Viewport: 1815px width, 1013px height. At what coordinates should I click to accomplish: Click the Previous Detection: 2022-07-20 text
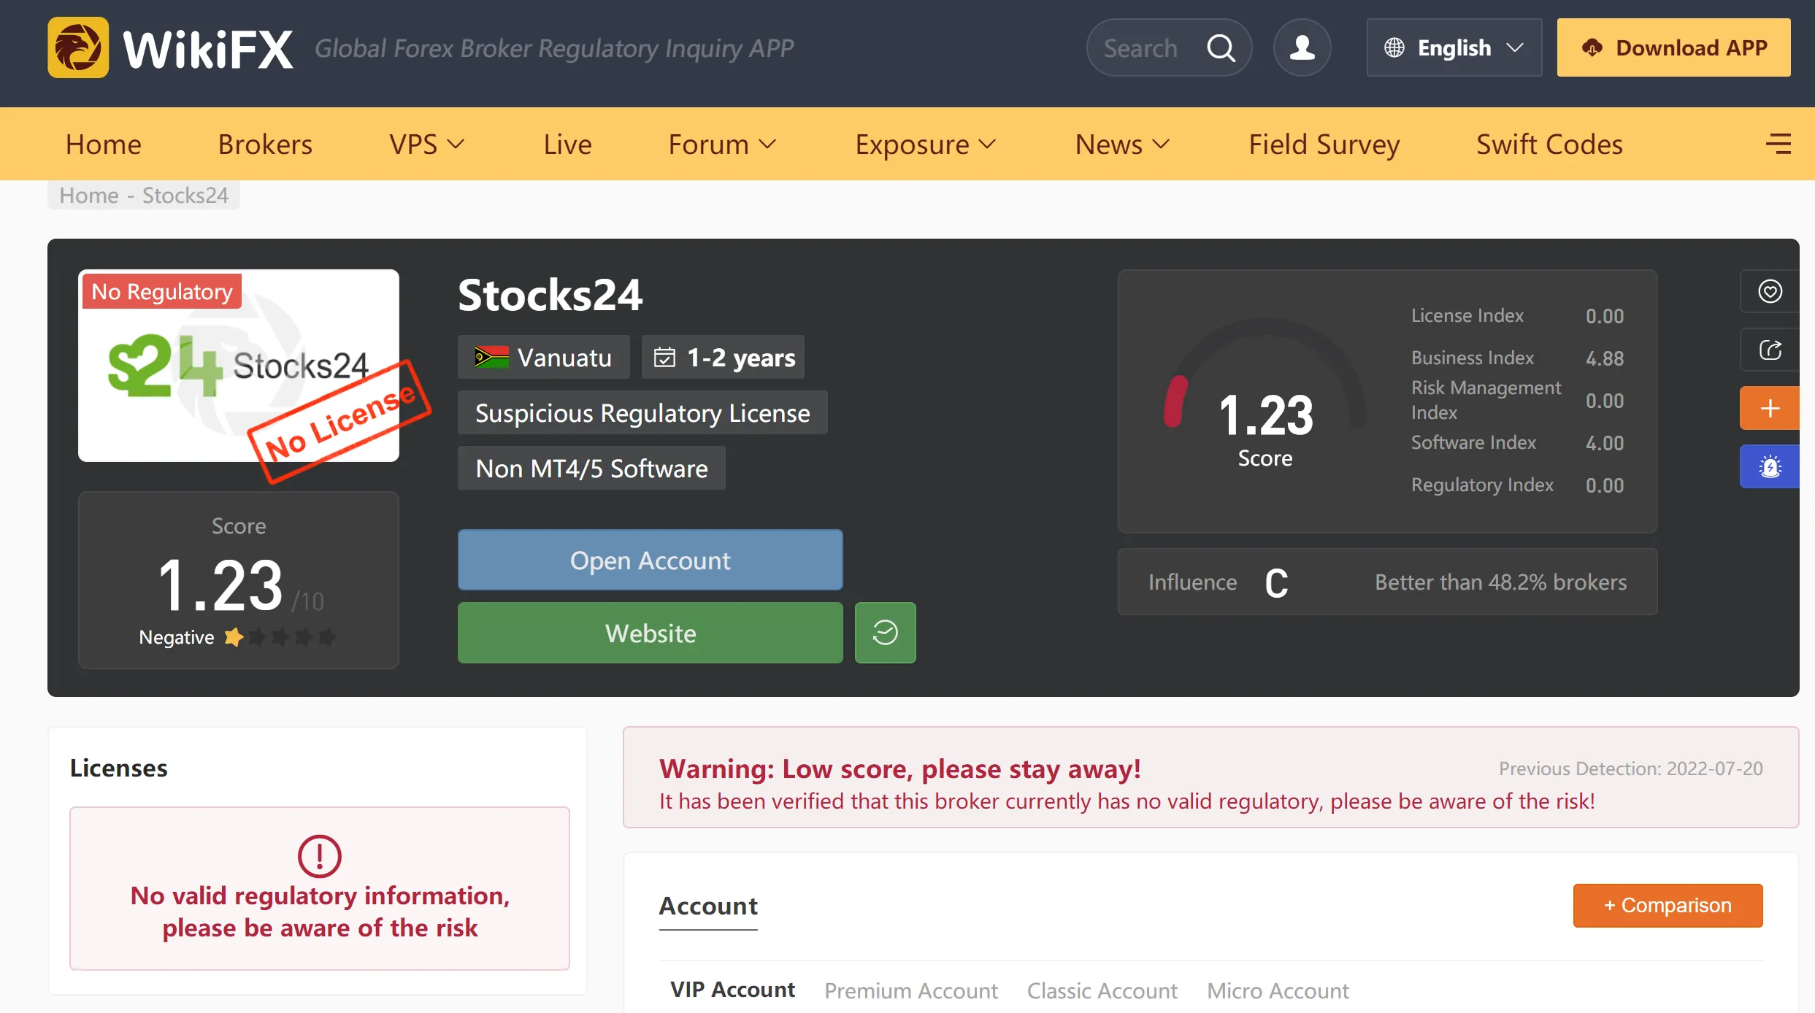(1630, 769)
